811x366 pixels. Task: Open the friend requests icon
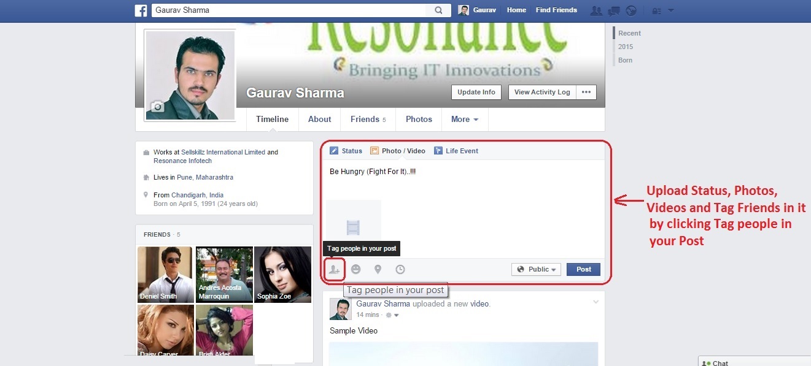(x=596, y=10)
